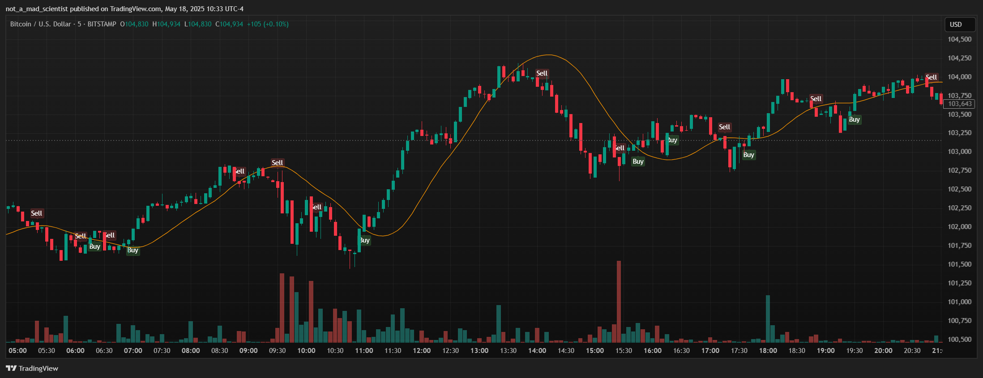This screenshot has height=378, width=983.
Task: Click the 101,000 price axis label
Action: (x=960, y=302)
